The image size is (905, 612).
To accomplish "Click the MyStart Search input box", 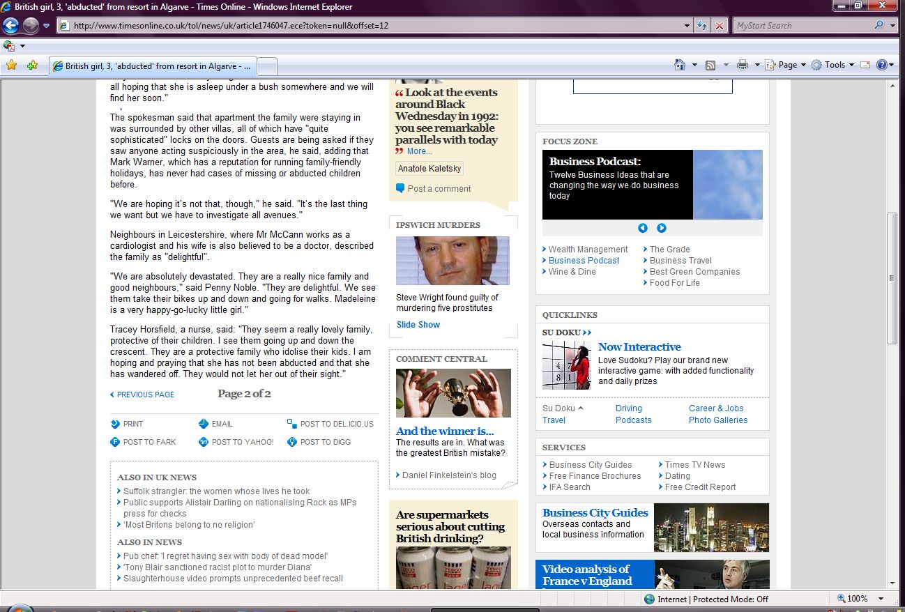I will click(802, 26).
